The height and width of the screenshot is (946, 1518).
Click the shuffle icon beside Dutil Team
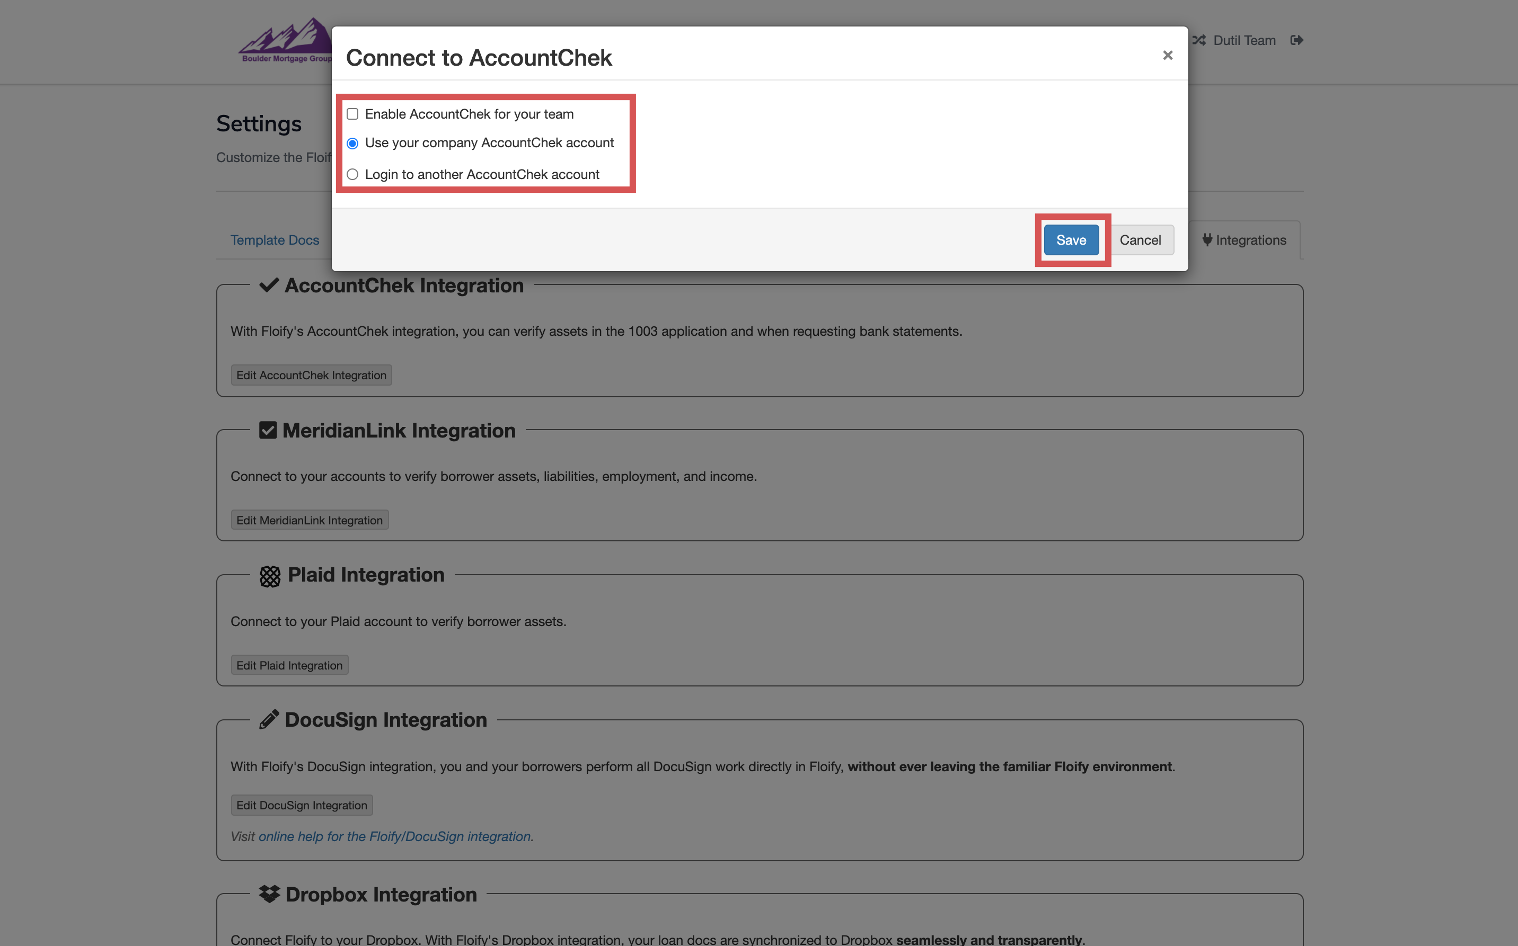tap(1199, 41)
